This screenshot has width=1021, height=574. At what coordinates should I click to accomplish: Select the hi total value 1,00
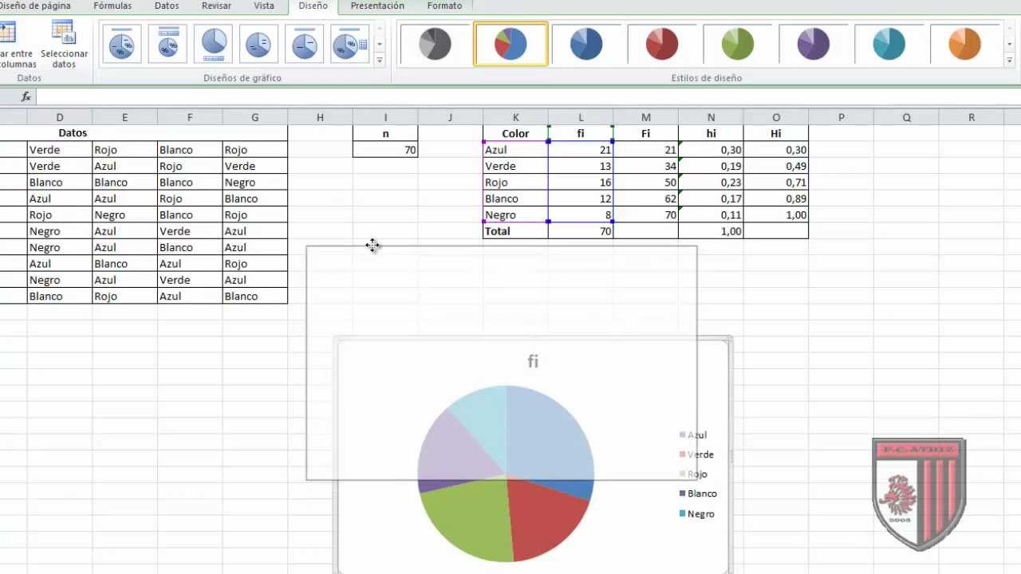point(711,231)
